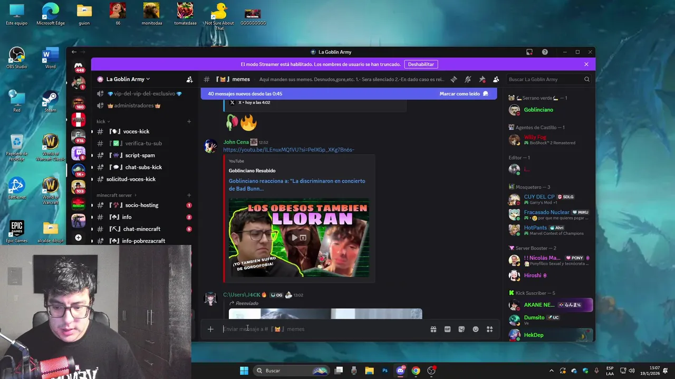Viewport: 675px width, 379px height.
Task: Collapse the minecraft server category
Action: pyautogui.click(x=116, y=195)
